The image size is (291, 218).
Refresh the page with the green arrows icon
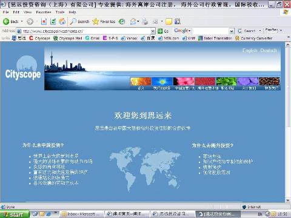(x=53, y=21)
